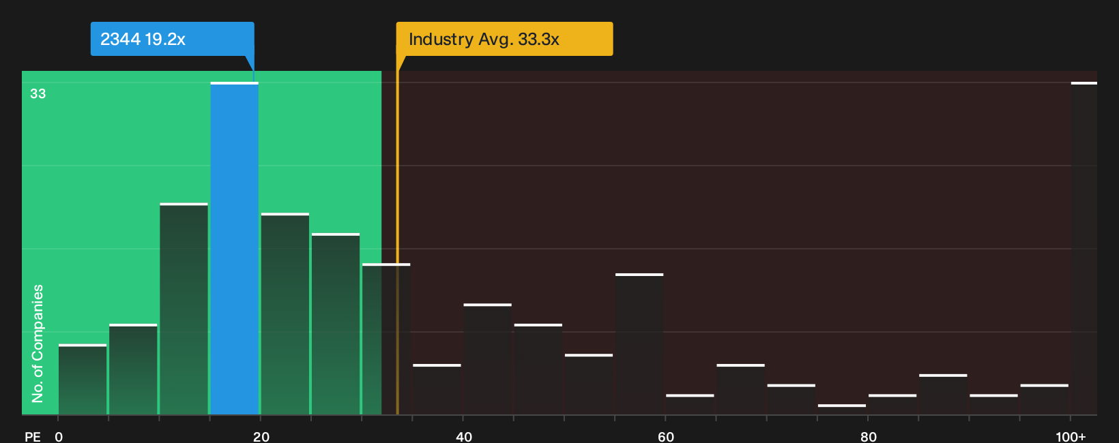Select the highlighted blue bar for PE 15-20
The width and height of the screenshot is (1119, 443).
click(235, 248)
